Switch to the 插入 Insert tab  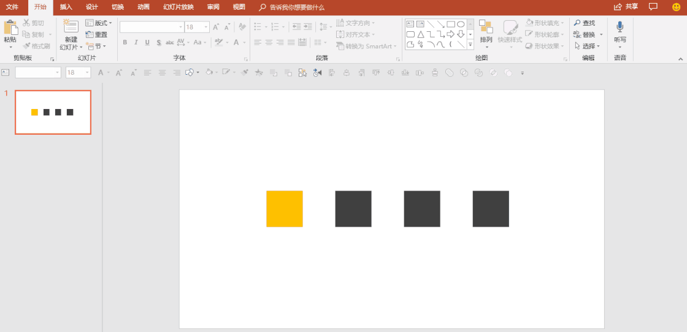(66, 7)
